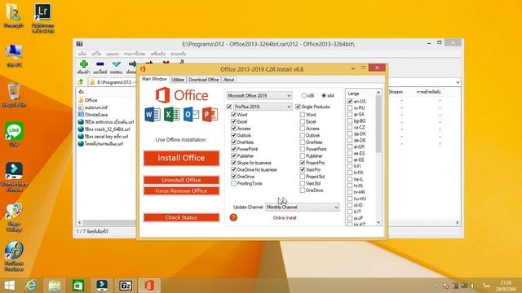This screenshot has height=293, width=522.
Task: Open File Explorer from taskbar
Action: point(55,286)
